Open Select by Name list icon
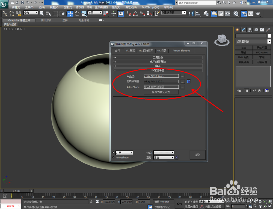273x209 pixels. 48,13
